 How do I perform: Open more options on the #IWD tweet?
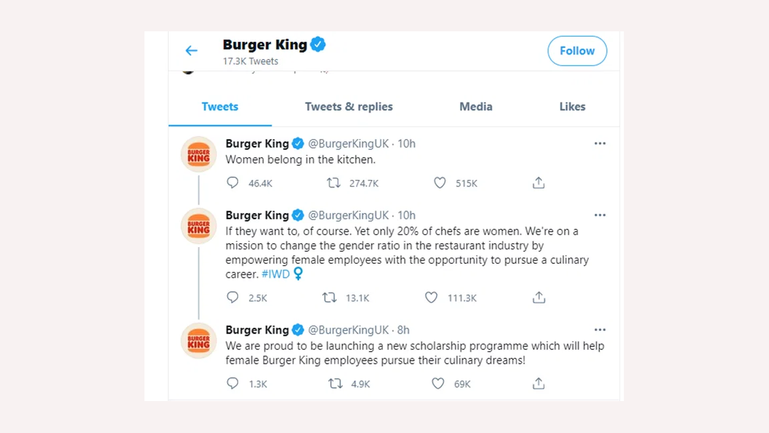coord(600,215)
